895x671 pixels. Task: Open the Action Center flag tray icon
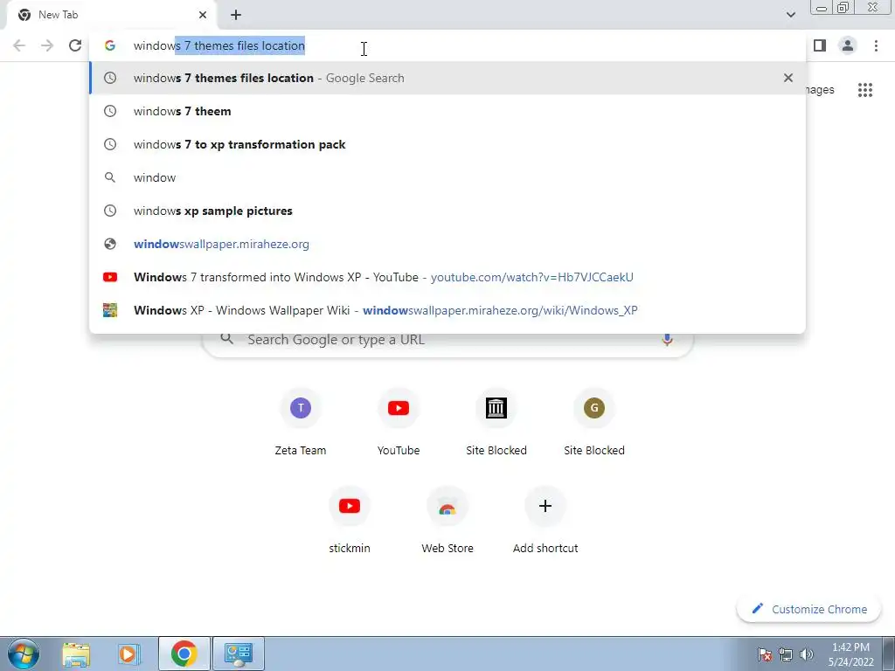[765, 654]
